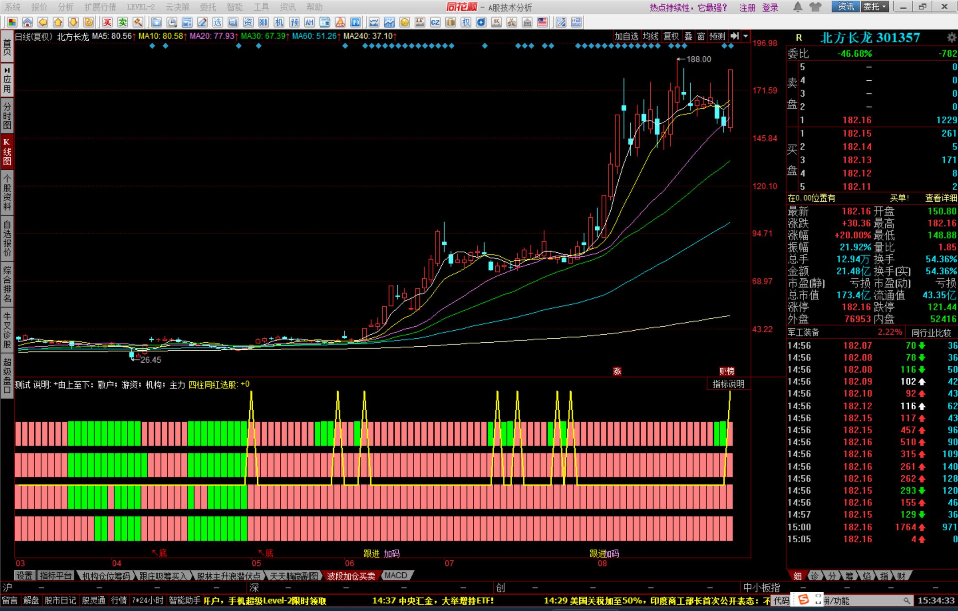Click the green 卖 (sell) toolbar icon
Screen dimensions: 958x611
point(122,22)
